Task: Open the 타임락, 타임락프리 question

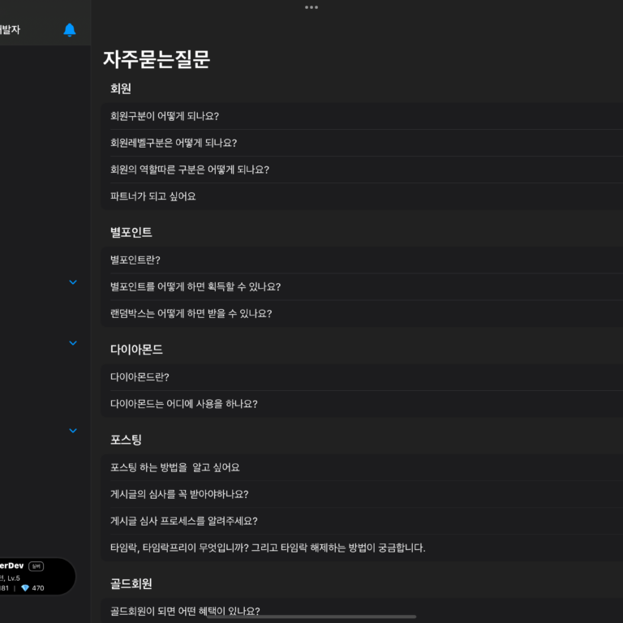Action: [268, 548]
